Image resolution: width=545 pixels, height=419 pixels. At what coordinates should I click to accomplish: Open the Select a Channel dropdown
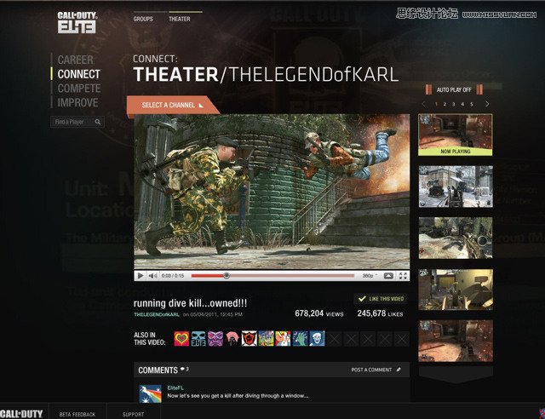click(x=173, y=105)
